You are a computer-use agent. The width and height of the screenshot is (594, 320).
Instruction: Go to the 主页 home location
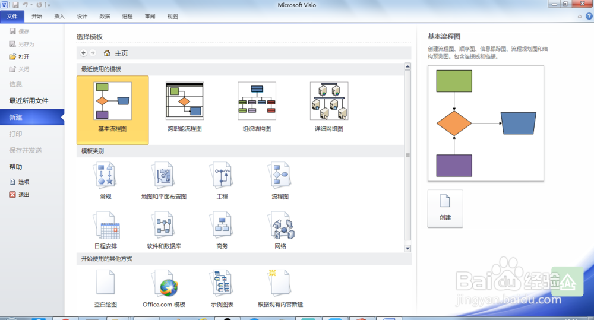point(116,53)
